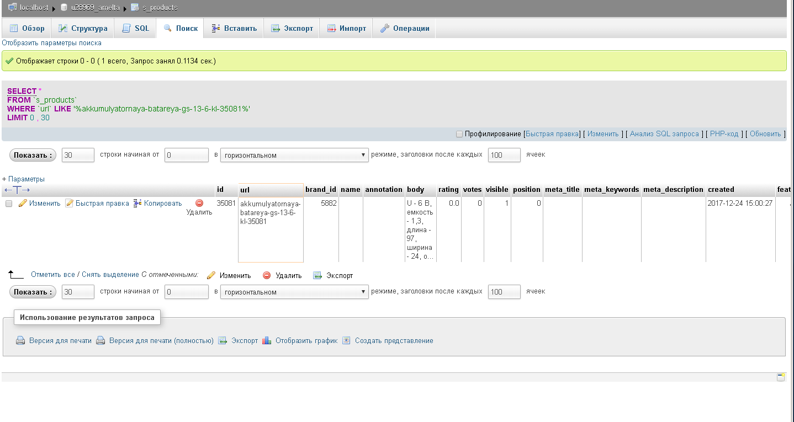Open the s_products table link

(x=160, y=8)
